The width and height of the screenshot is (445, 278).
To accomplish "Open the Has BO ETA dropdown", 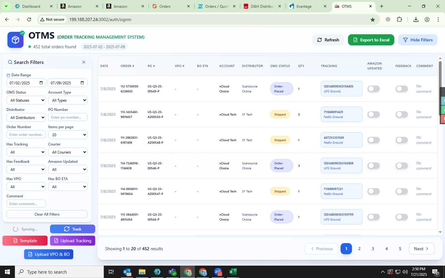I will (68, 187).
